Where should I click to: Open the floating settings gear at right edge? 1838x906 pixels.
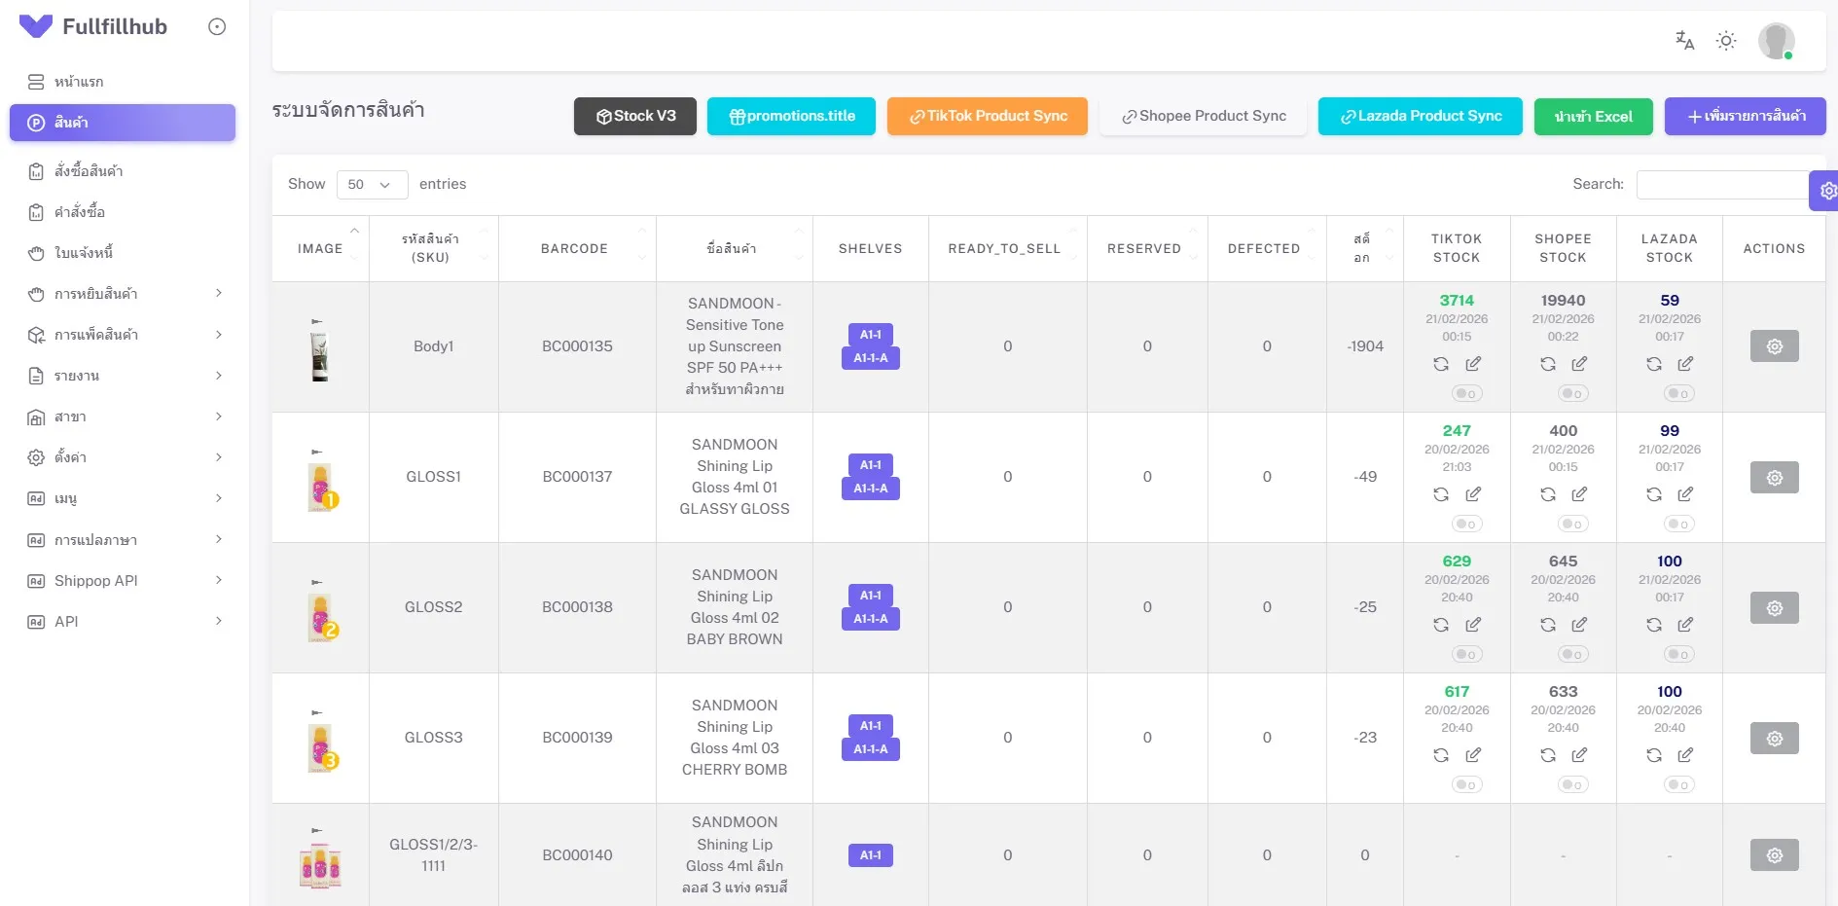point(1826,191)
